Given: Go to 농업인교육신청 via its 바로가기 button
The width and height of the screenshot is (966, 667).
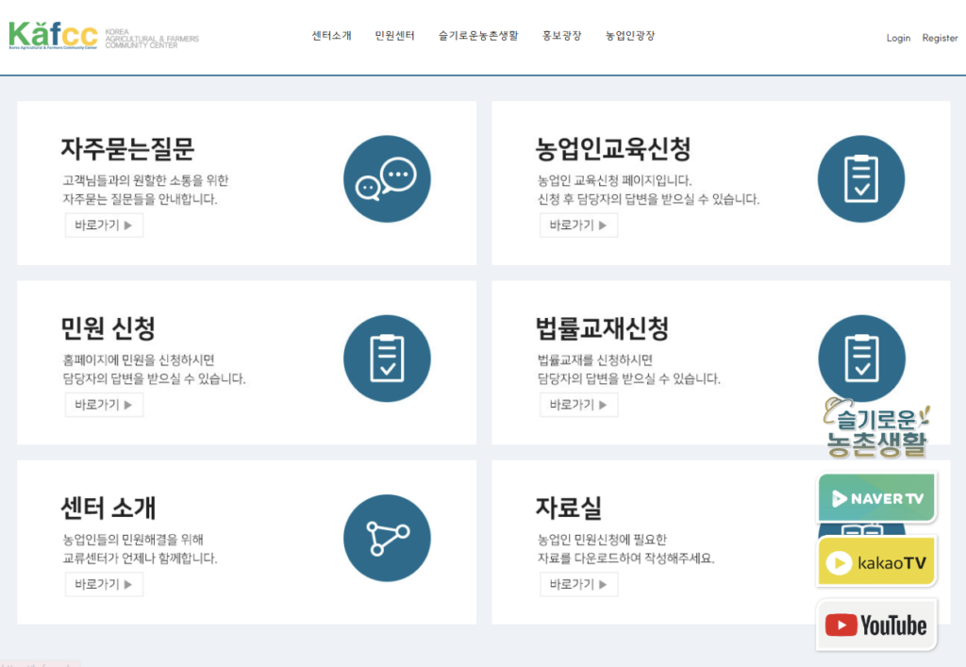Looking at the screenshot, I should click(x=578, y=225).
